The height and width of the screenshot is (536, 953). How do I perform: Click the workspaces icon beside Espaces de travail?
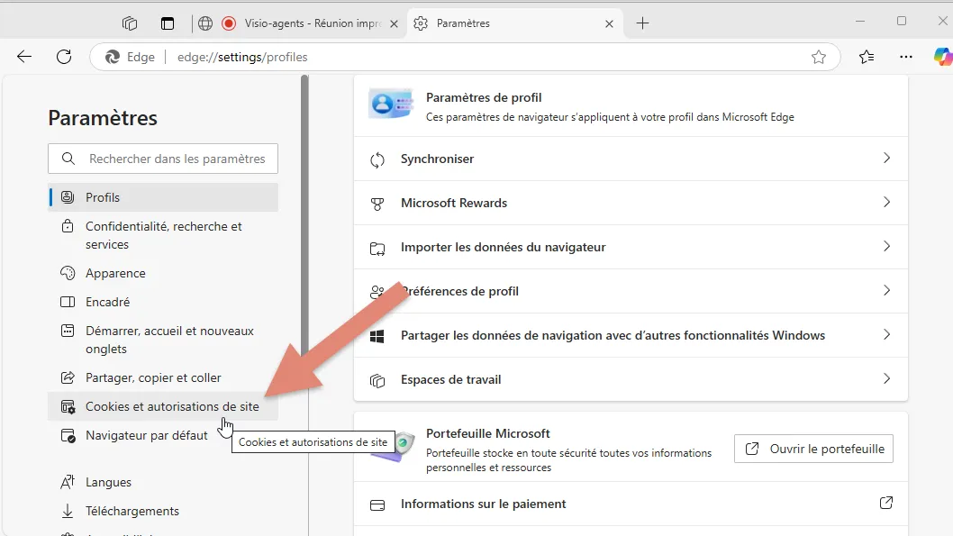pos(377,381)
